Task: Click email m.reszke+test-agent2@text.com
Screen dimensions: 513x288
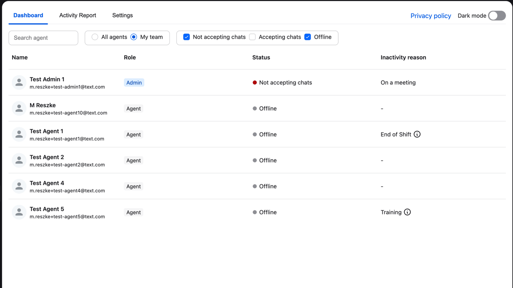Action: 67,165
